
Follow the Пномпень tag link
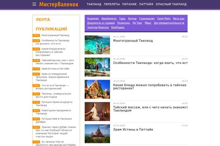(x=124, y=23)
